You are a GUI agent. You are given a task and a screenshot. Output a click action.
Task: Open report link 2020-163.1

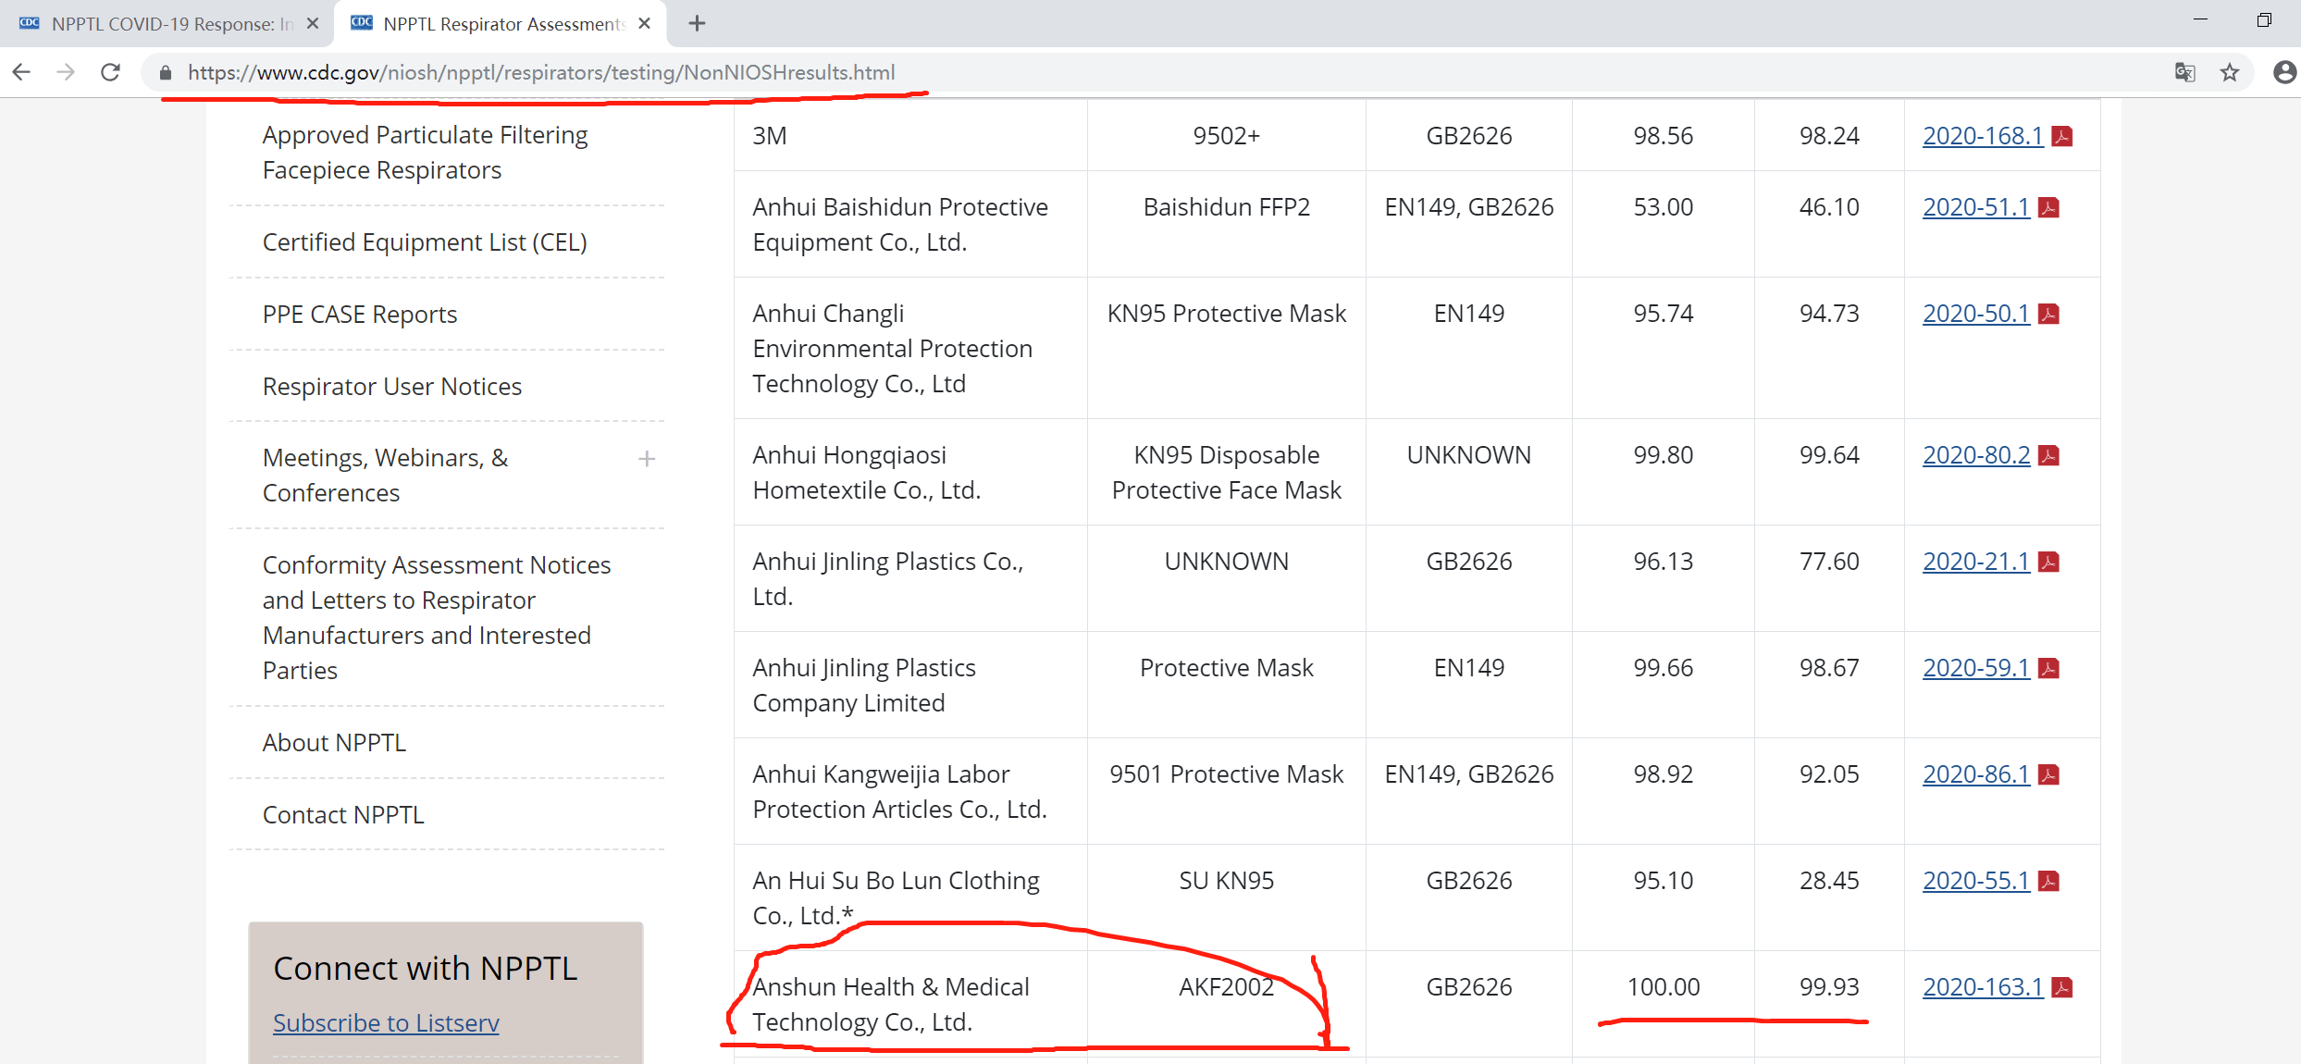[x=1983, y=987]
